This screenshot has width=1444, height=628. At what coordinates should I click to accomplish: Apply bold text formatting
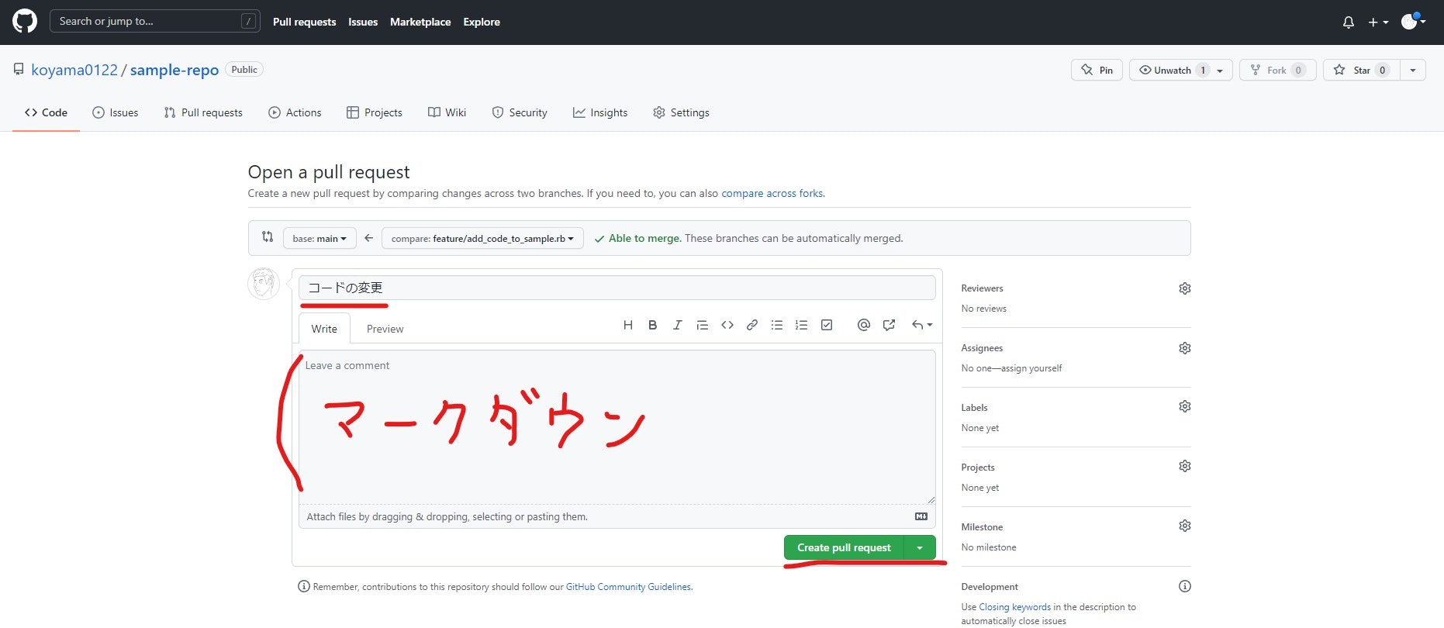click(653, 325)
